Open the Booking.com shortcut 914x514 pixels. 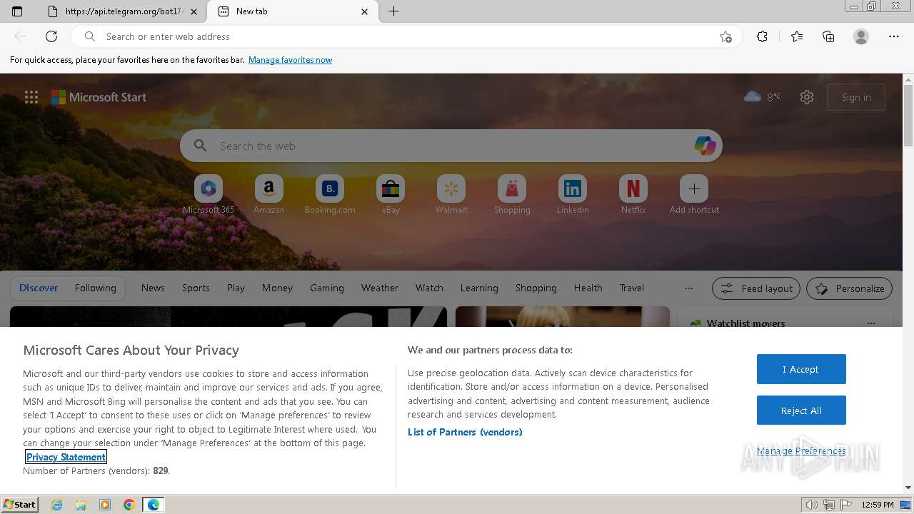(x=330, y=194)
